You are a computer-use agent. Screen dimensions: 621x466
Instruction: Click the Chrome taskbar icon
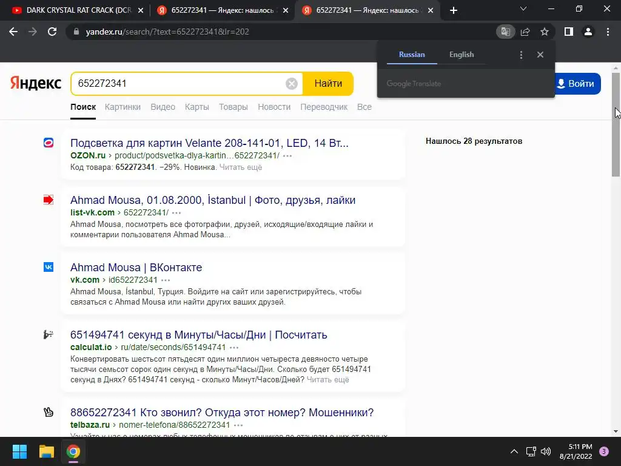click(x=73, y=451)
